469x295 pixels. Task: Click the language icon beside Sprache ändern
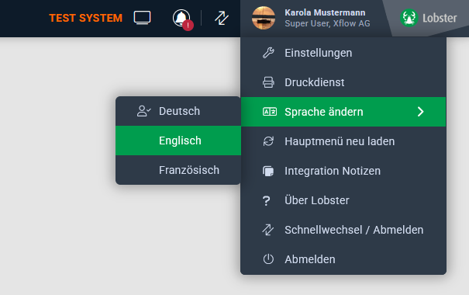270,112
